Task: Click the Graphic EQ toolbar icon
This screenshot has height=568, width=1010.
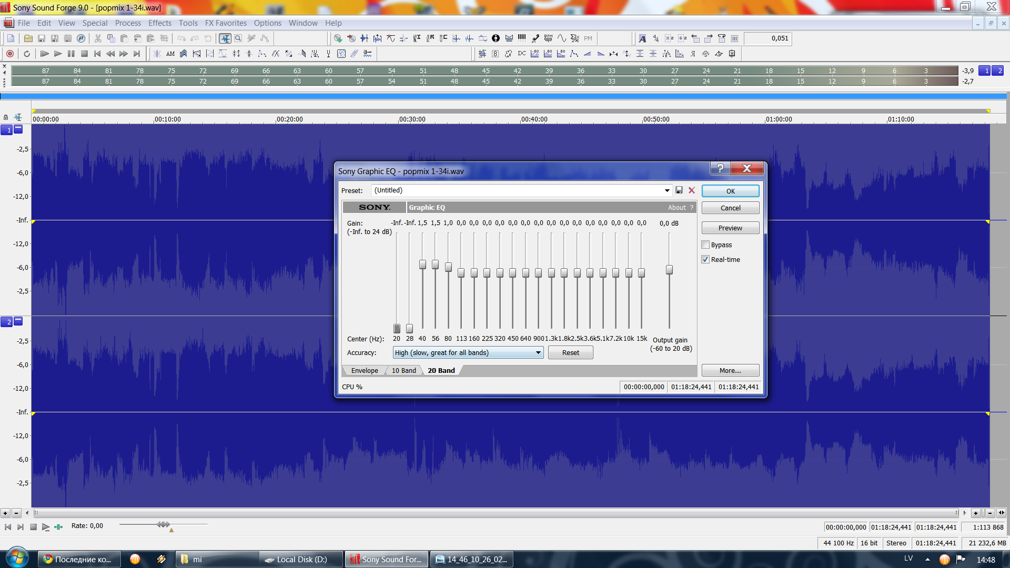Action: click(535, 54)
